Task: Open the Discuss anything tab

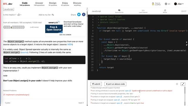Action: (x=77, y=4)
